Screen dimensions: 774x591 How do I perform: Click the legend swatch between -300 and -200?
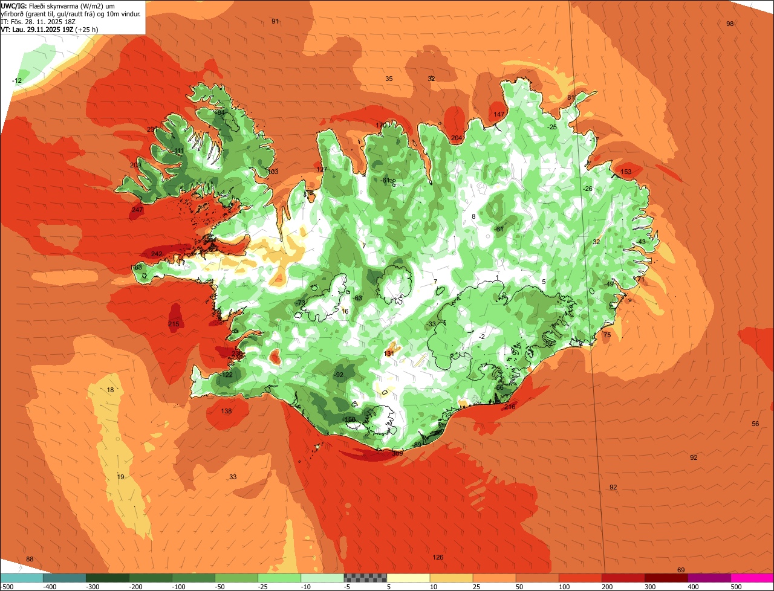pyautogui.click(x=108, y=578)
